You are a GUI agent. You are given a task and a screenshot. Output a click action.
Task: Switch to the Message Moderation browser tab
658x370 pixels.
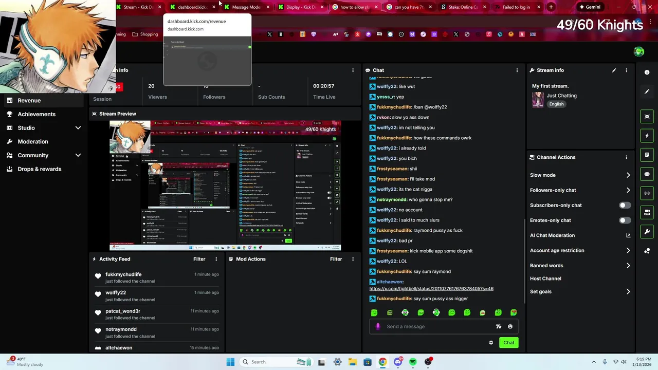(x=247, y=7)
